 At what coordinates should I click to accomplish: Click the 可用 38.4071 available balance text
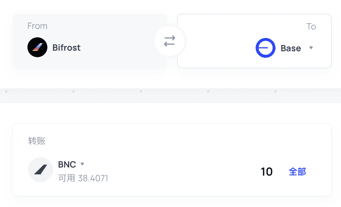(83, 178)
